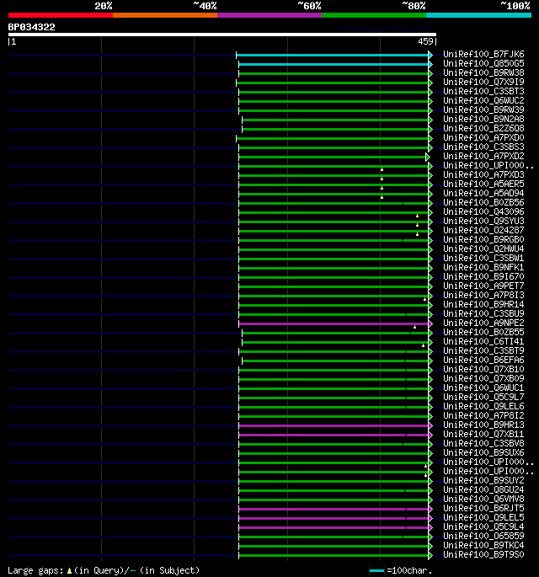Open hit UniRef100_Q7XB10
Viewport: 539px width, 577px height.
tap(483, 370)
